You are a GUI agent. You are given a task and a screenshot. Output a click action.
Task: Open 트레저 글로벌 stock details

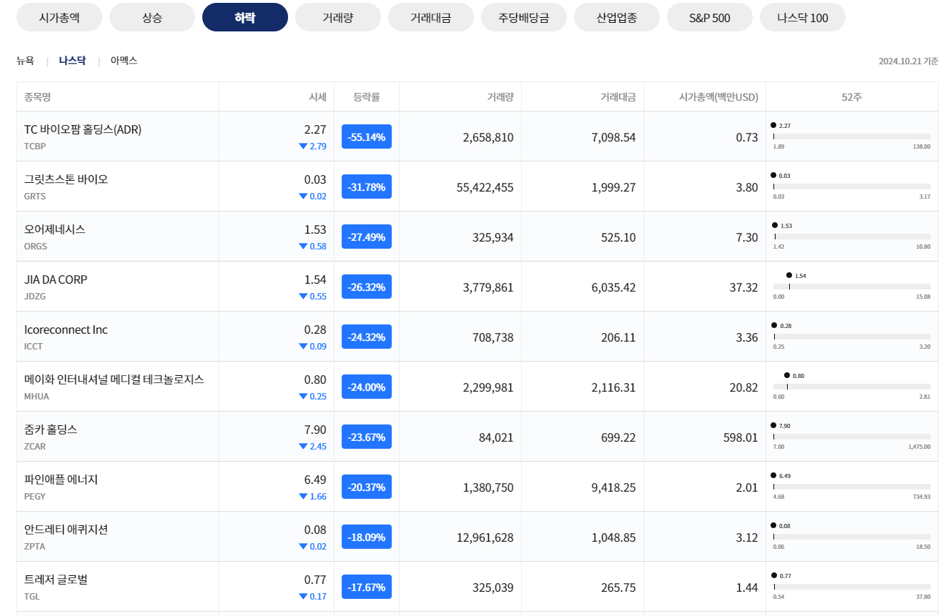(x=56, y=580)
